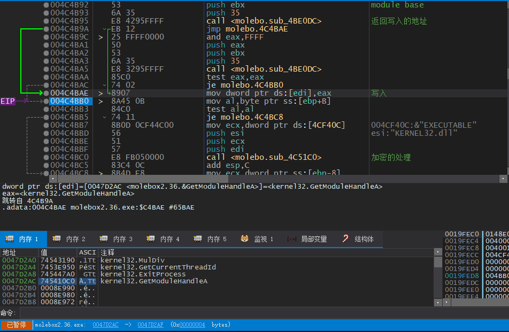Click the 已暂停 paused status label
The width and height of the screenshot is (509, 332).
click(x=16, y=325)
